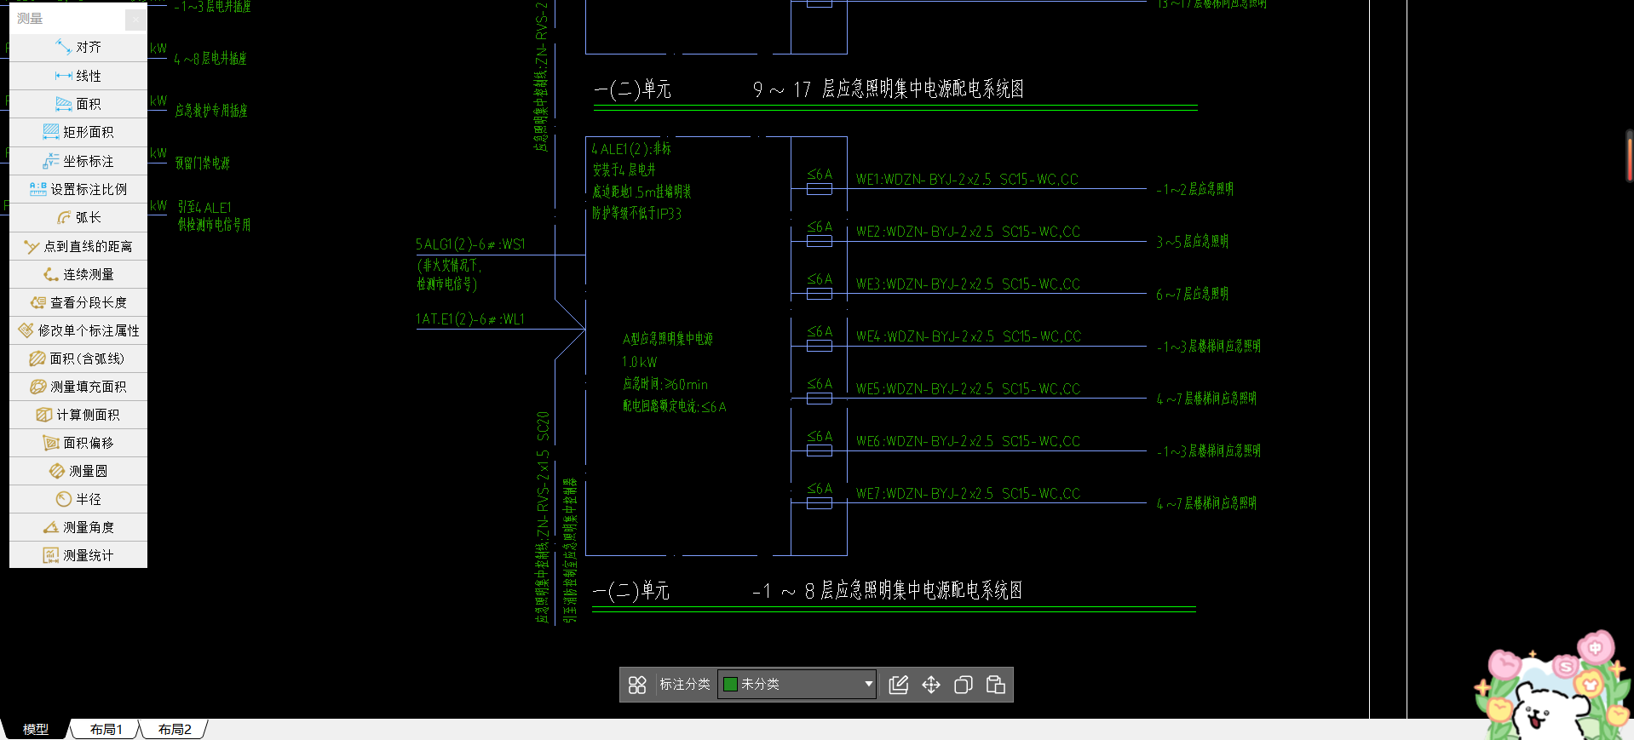Click the 预留门禁电源 label

(x=203, y=163)
